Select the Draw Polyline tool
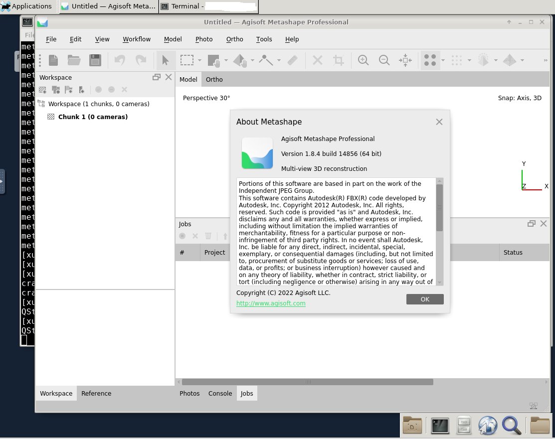 pos(266,60)
